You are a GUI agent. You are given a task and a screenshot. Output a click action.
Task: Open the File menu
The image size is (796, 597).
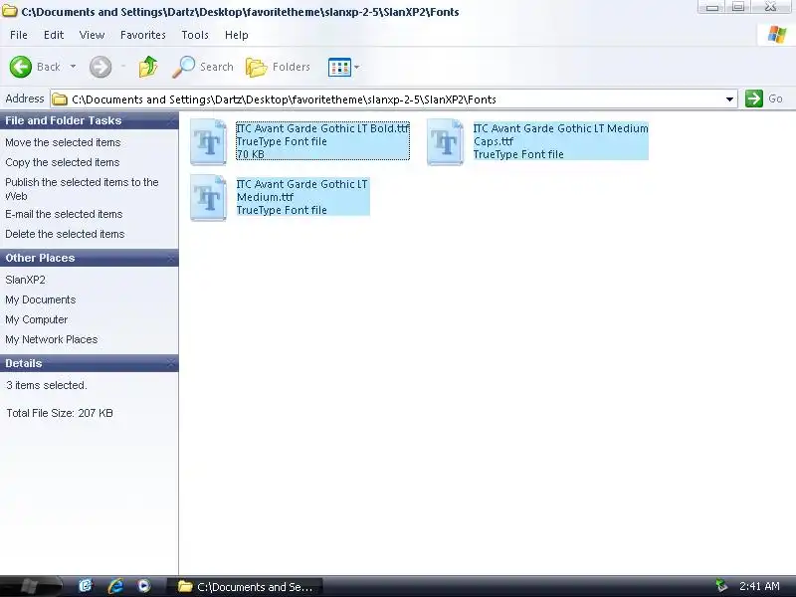point(19,35)
